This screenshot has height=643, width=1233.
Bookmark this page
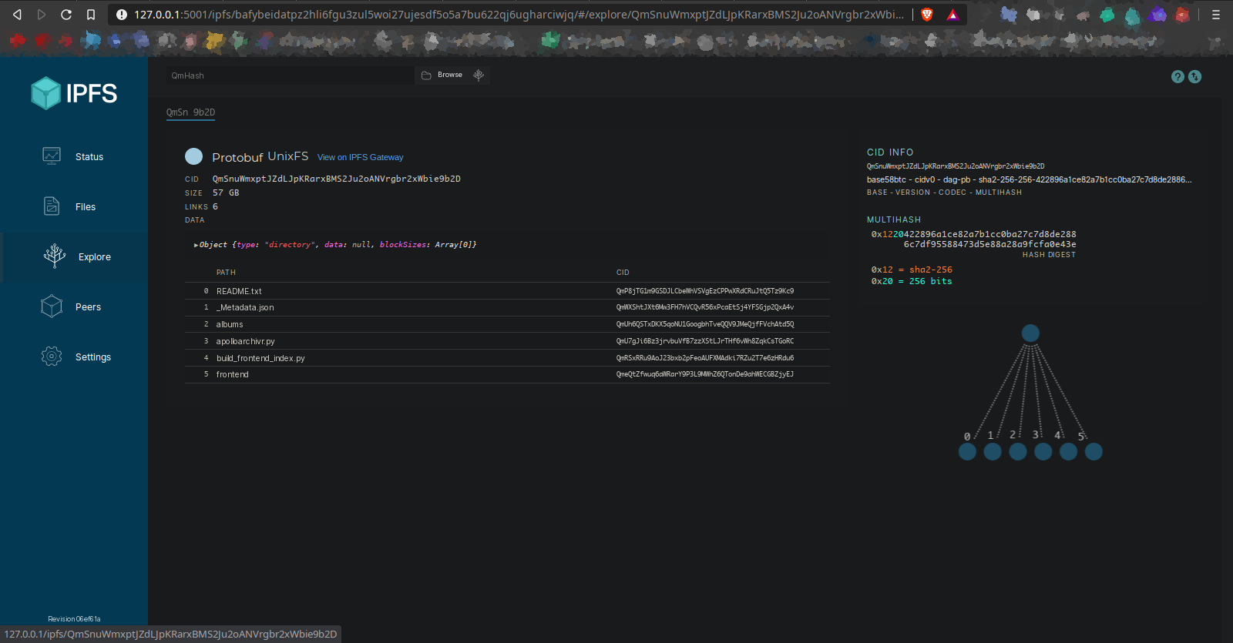[91, 15]
